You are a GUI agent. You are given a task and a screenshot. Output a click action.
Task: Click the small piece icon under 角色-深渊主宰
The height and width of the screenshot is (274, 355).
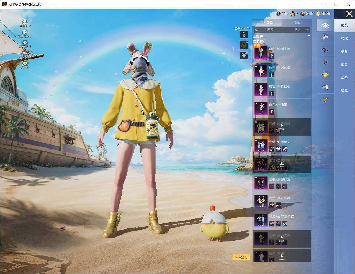[272, 56]
